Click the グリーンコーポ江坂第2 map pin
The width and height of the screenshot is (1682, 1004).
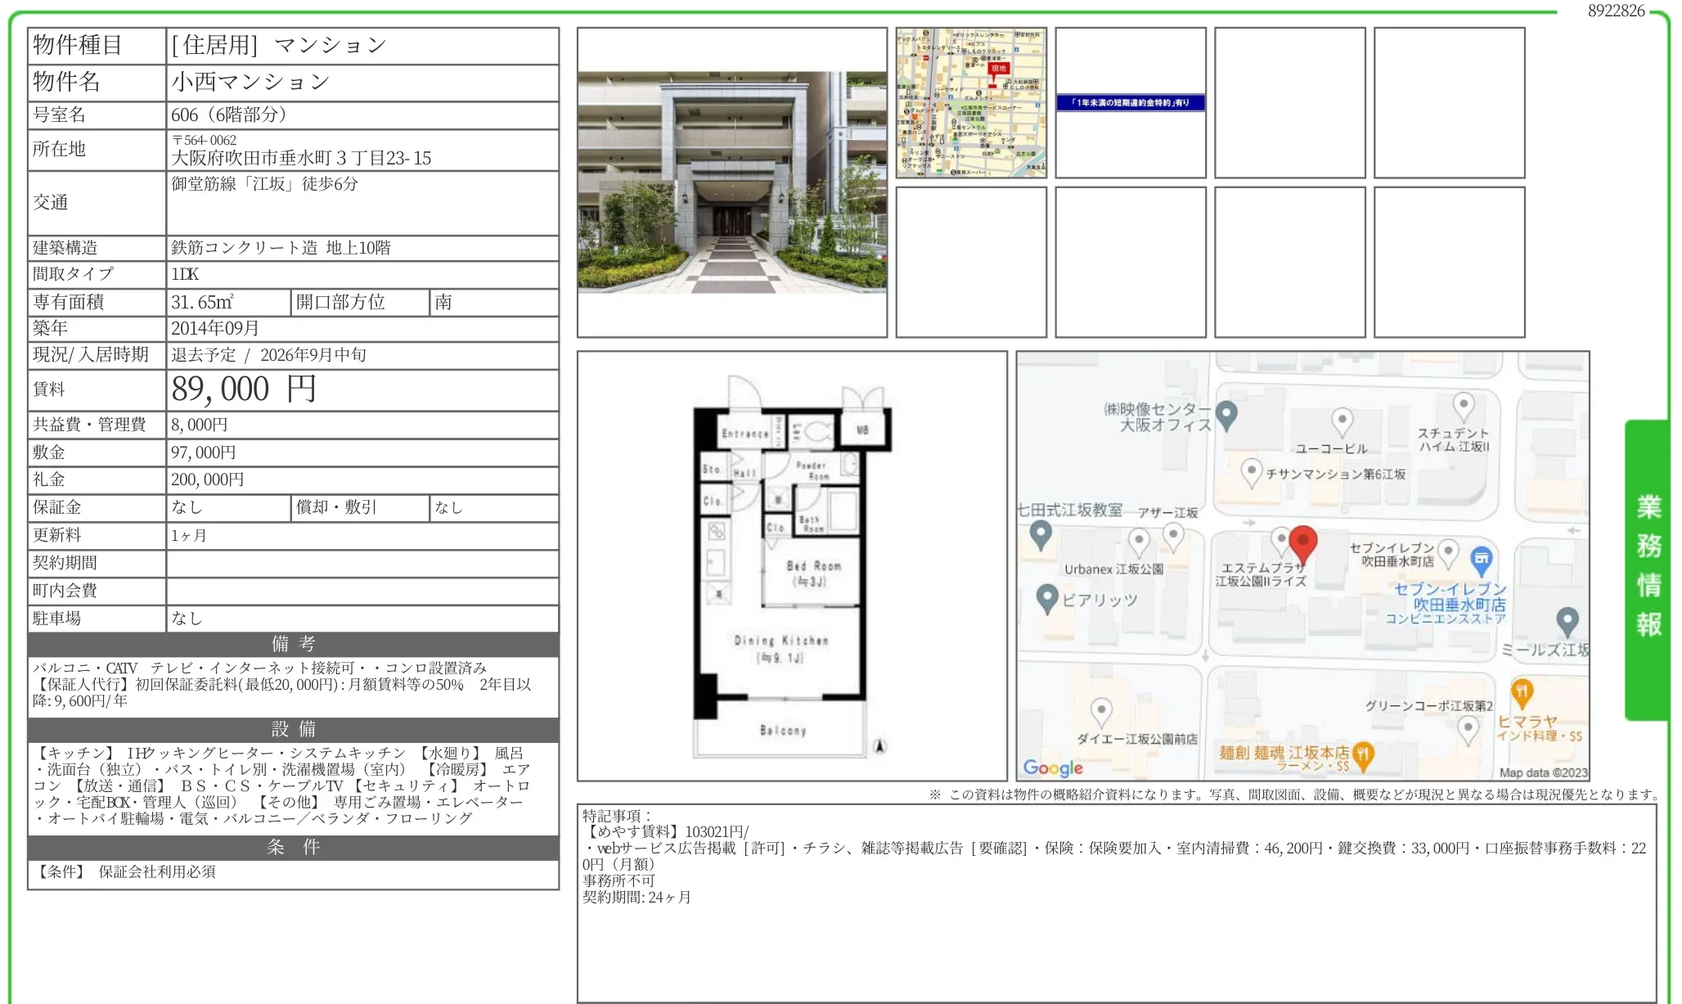click(1468, 731)
